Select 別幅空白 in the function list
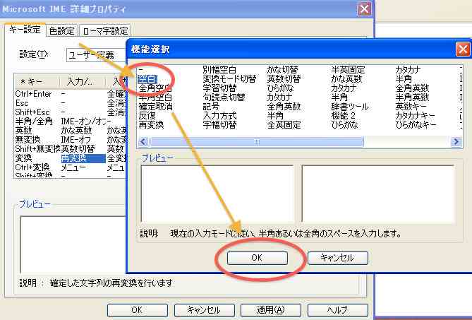472x320 pixels. click(x=219, y=70)
